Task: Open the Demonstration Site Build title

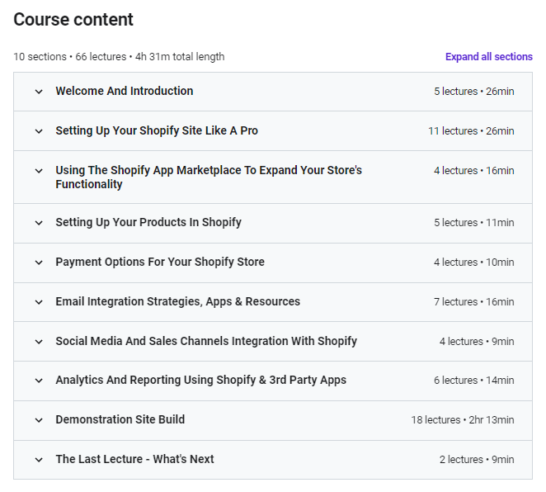Action: click(x=120, y=419)
